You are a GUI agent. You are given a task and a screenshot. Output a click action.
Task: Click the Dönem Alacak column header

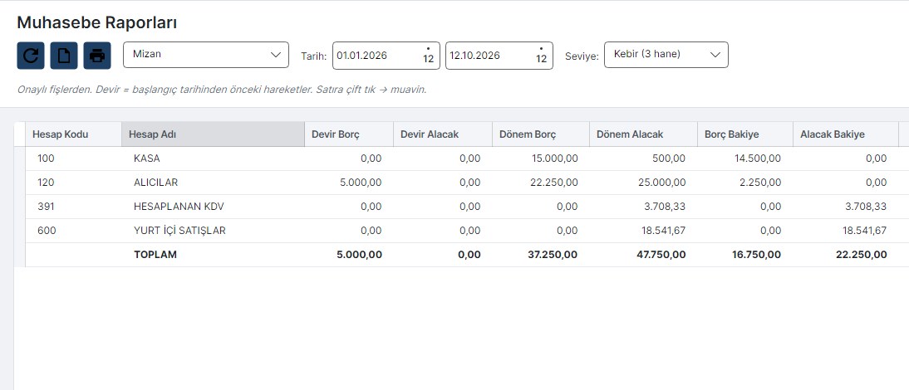[x=643, y=134]
